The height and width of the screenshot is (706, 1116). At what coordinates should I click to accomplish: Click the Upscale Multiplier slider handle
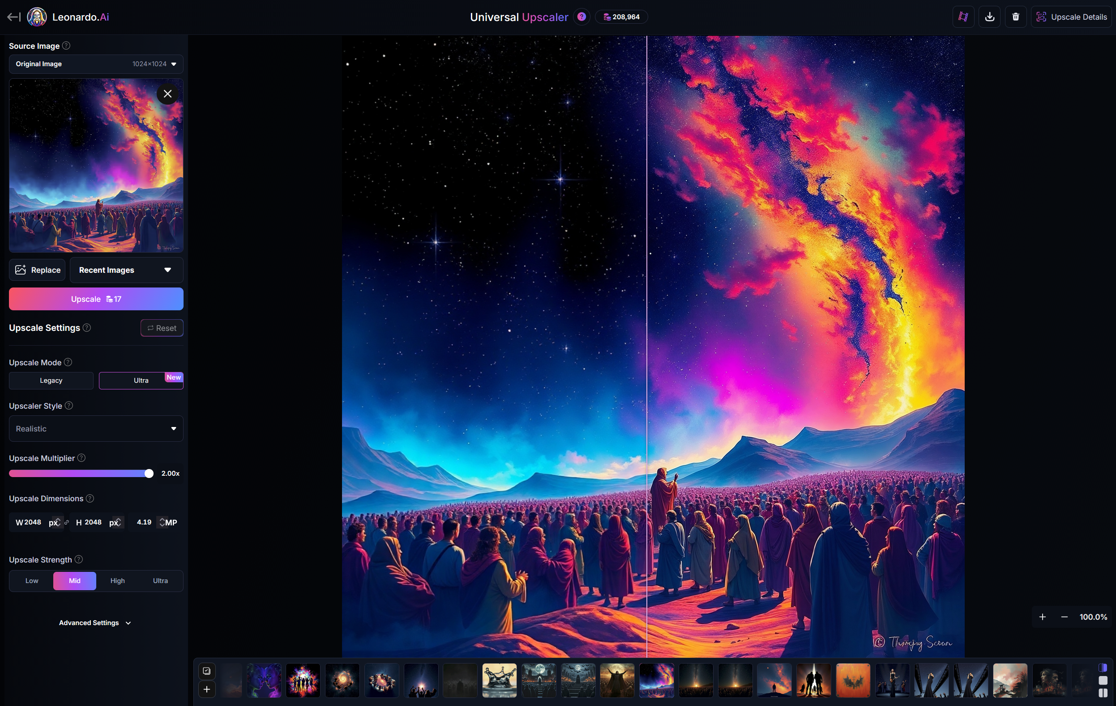tap(149, 473)
